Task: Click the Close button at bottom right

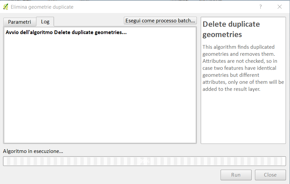Action: point(270,175)
